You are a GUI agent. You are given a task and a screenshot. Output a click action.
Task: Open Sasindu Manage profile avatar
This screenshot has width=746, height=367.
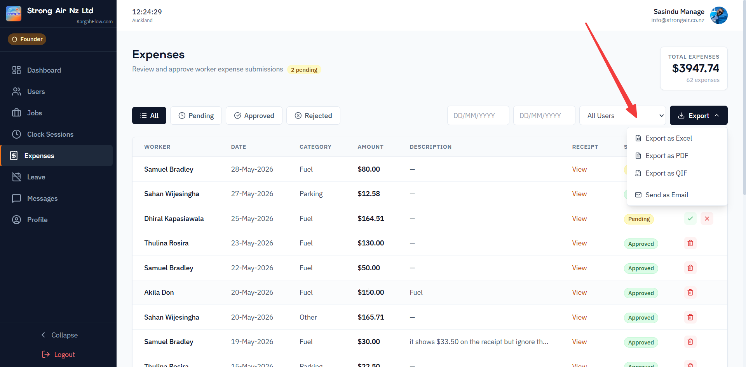[719, 16]
